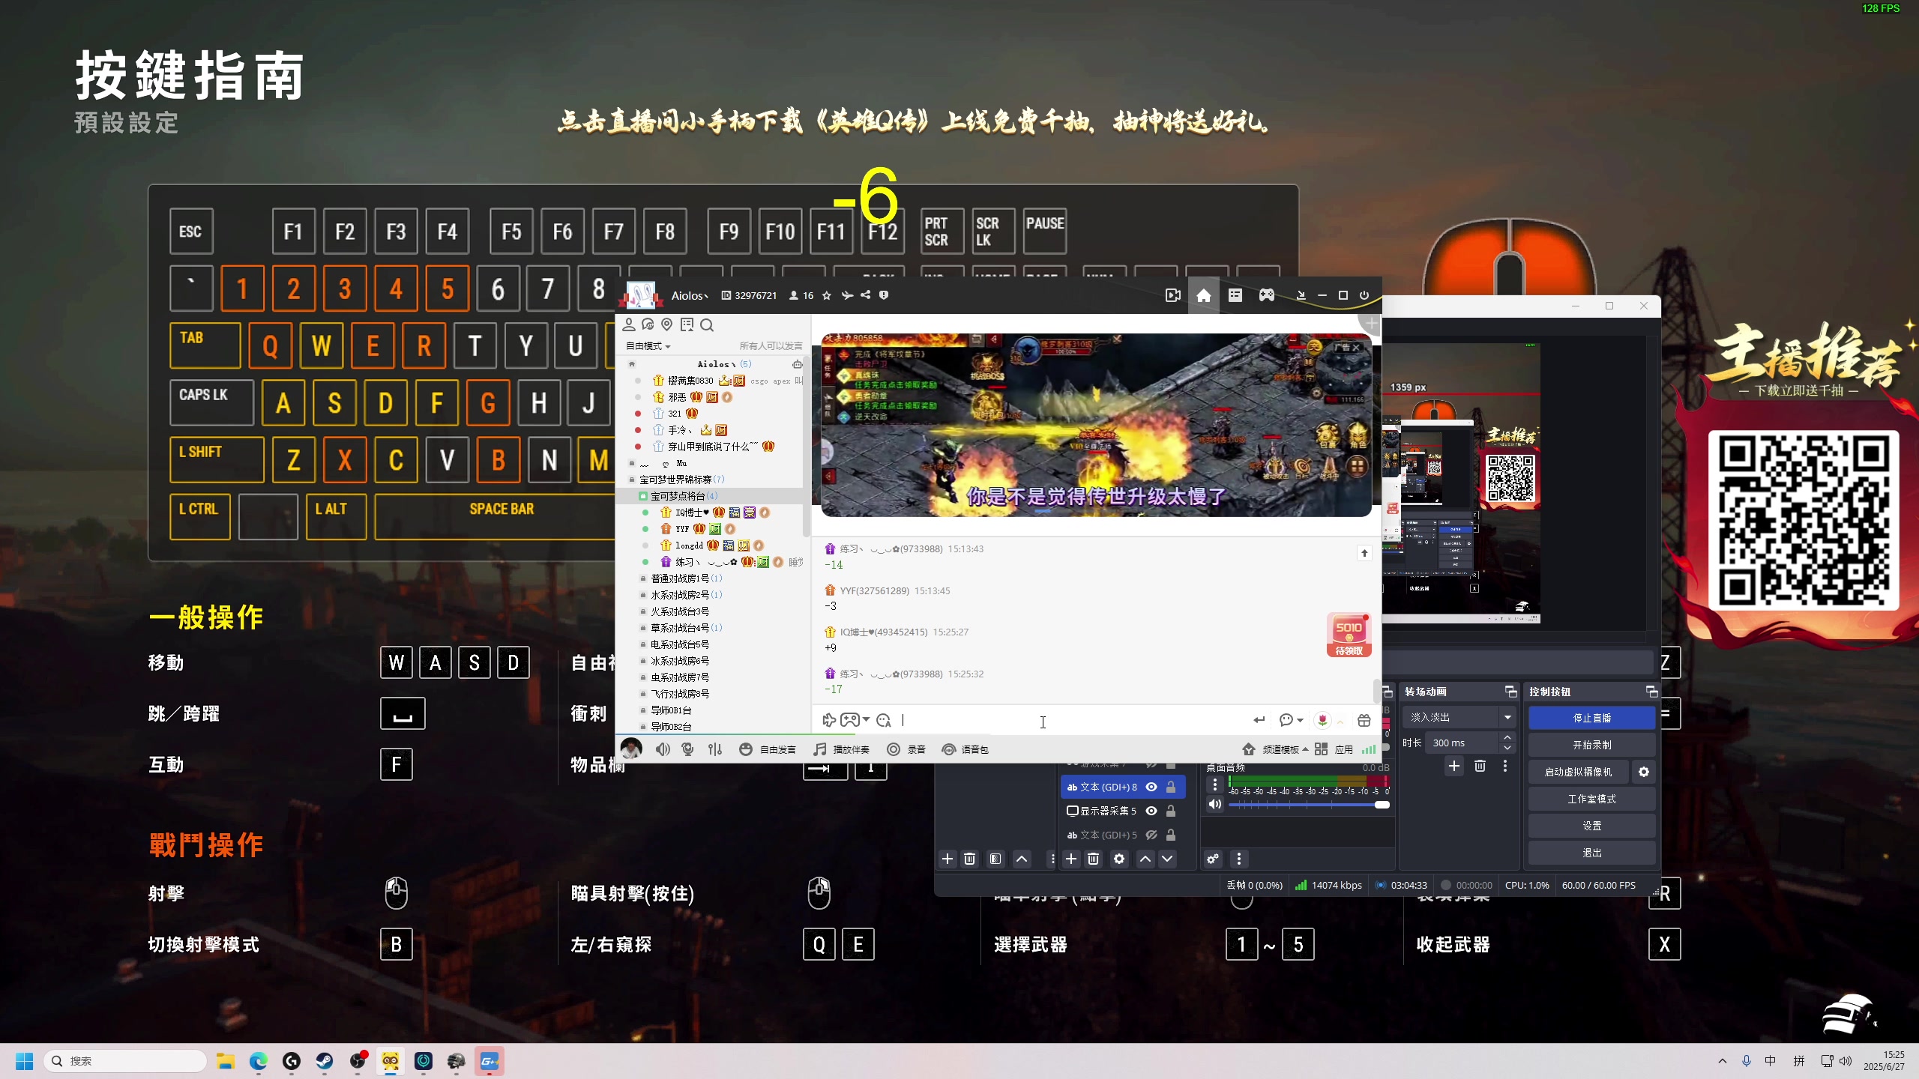Click the OBS virtual camera settings gear
1919x1079 pixels.
[x=1644, y=772]
